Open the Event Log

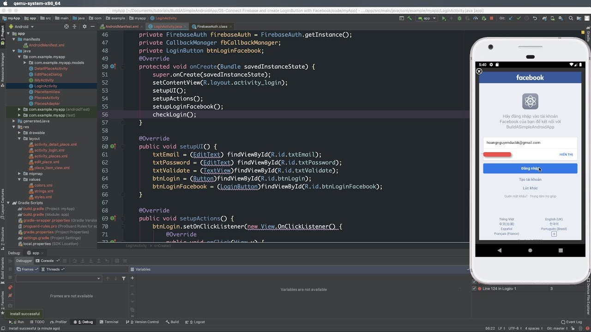click(x=572, y=322)
